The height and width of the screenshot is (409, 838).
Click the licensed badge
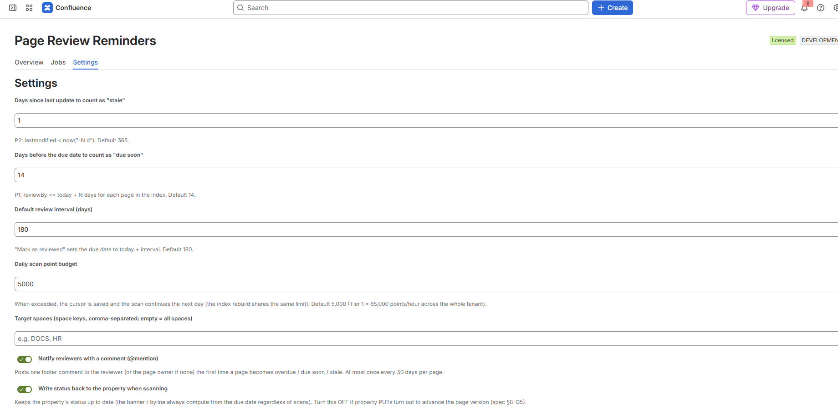[783, 40]
